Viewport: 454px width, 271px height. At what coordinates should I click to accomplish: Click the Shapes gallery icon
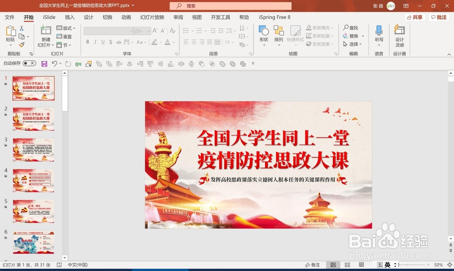point(263,30)
